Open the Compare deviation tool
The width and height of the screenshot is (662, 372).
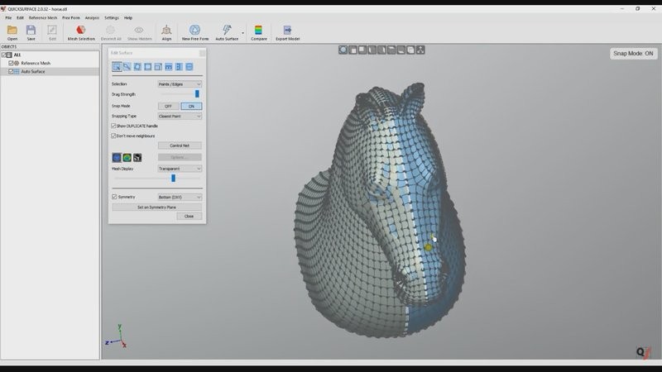coord(258,31)
